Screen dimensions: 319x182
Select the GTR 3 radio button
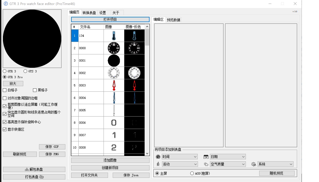pos(5,71)
